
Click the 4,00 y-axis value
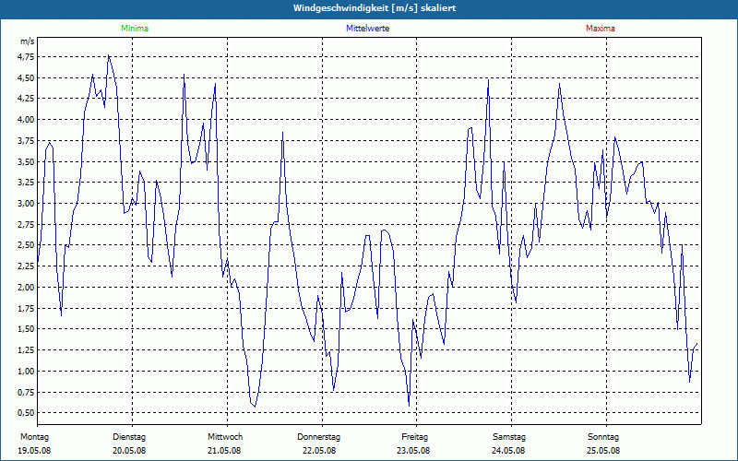[x=27, y=120]
